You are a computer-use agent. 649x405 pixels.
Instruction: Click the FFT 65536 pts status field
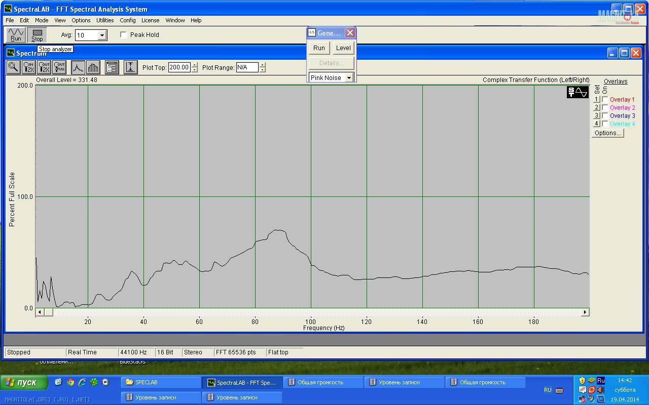[x=239, y=352]
